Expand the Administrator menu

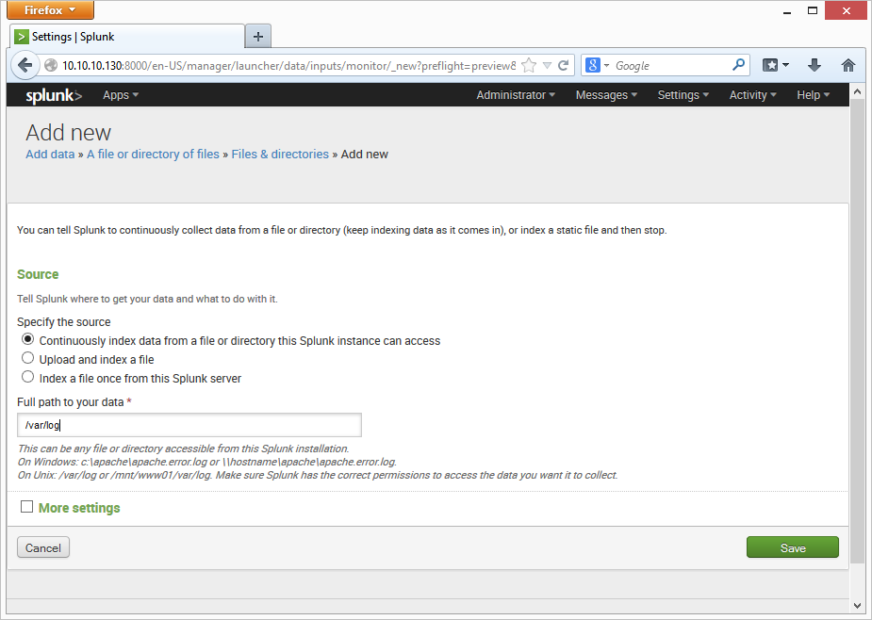(516, 95)
